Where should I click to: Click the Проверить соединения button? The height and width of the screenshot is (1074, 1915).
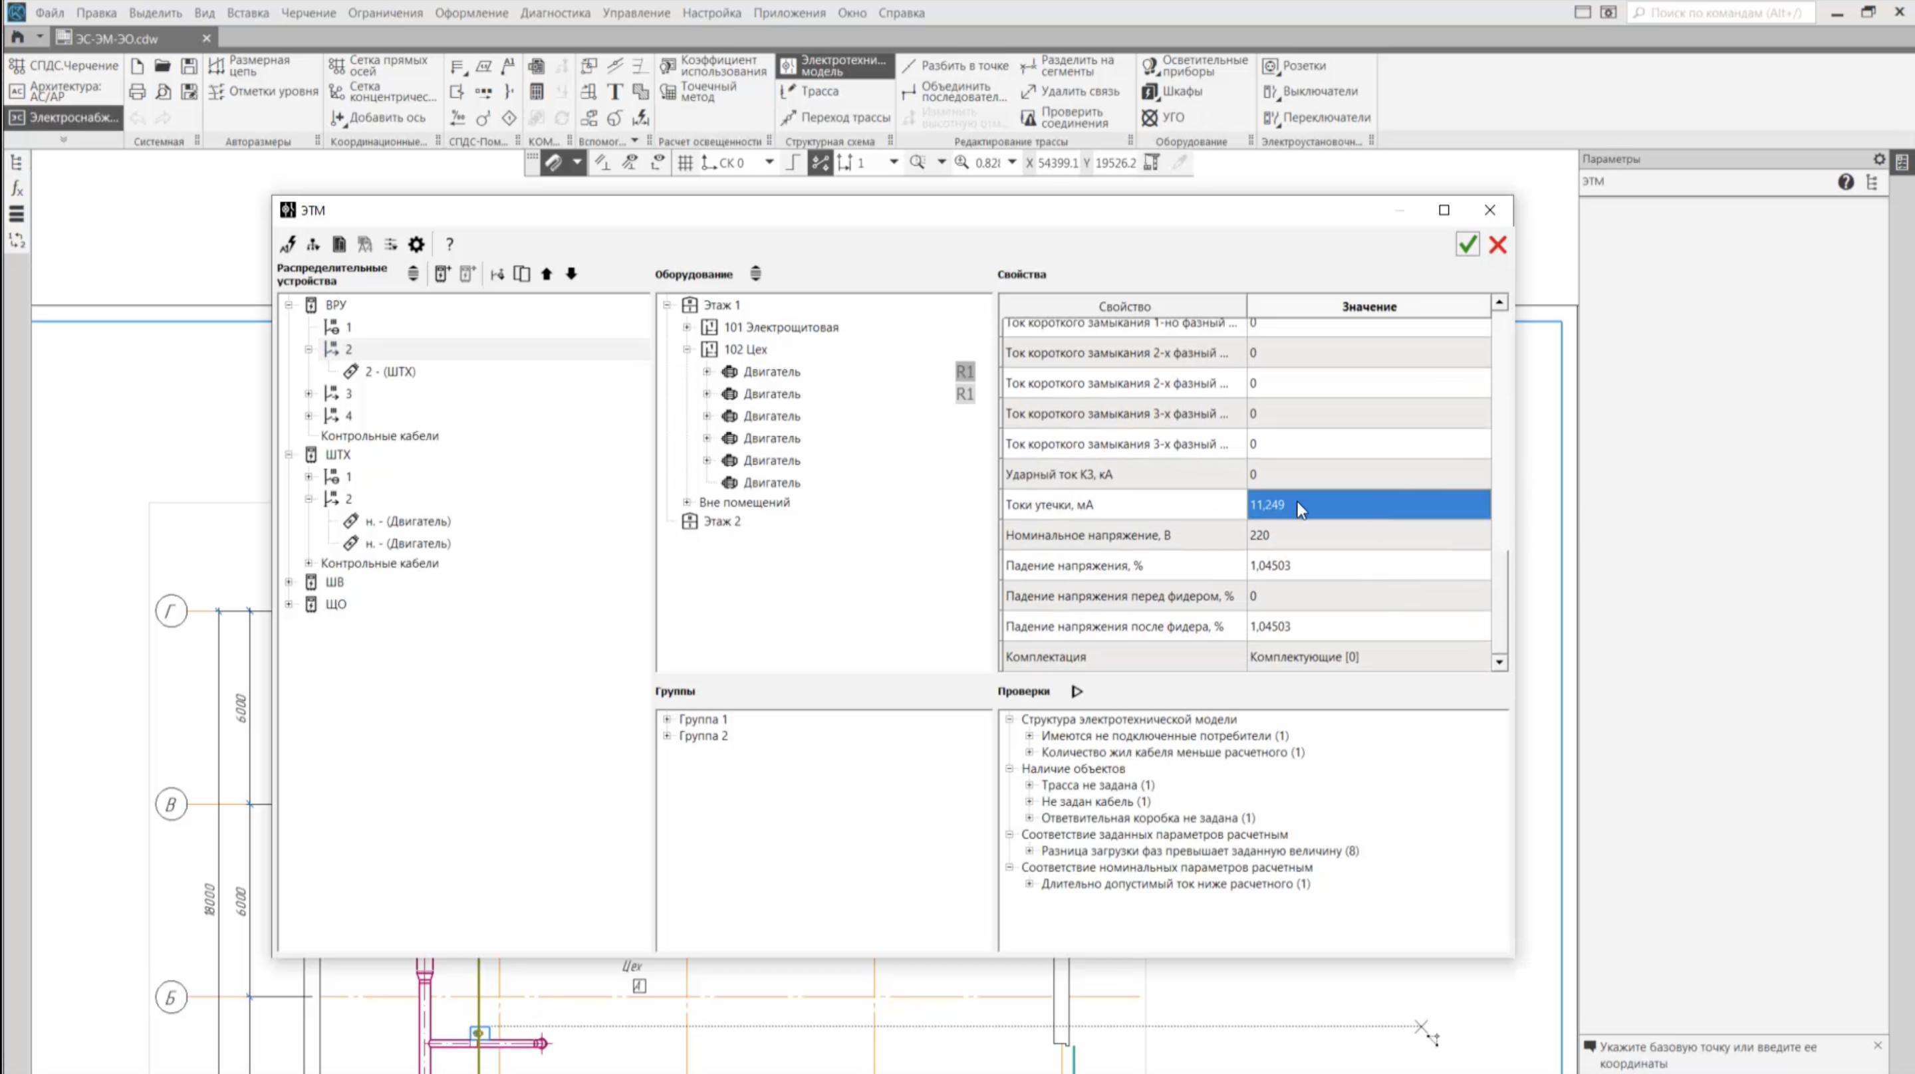pyautogui.click(x=1066, y=118)
